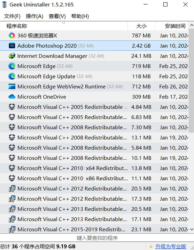Click the icon of the 719 MB Microsoft Edge entry

pyautogui.click(x=12, y=66)
